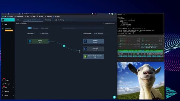Click the Syslog source tile icon
This screenshot has height=101, width=180.
[30, 41]
